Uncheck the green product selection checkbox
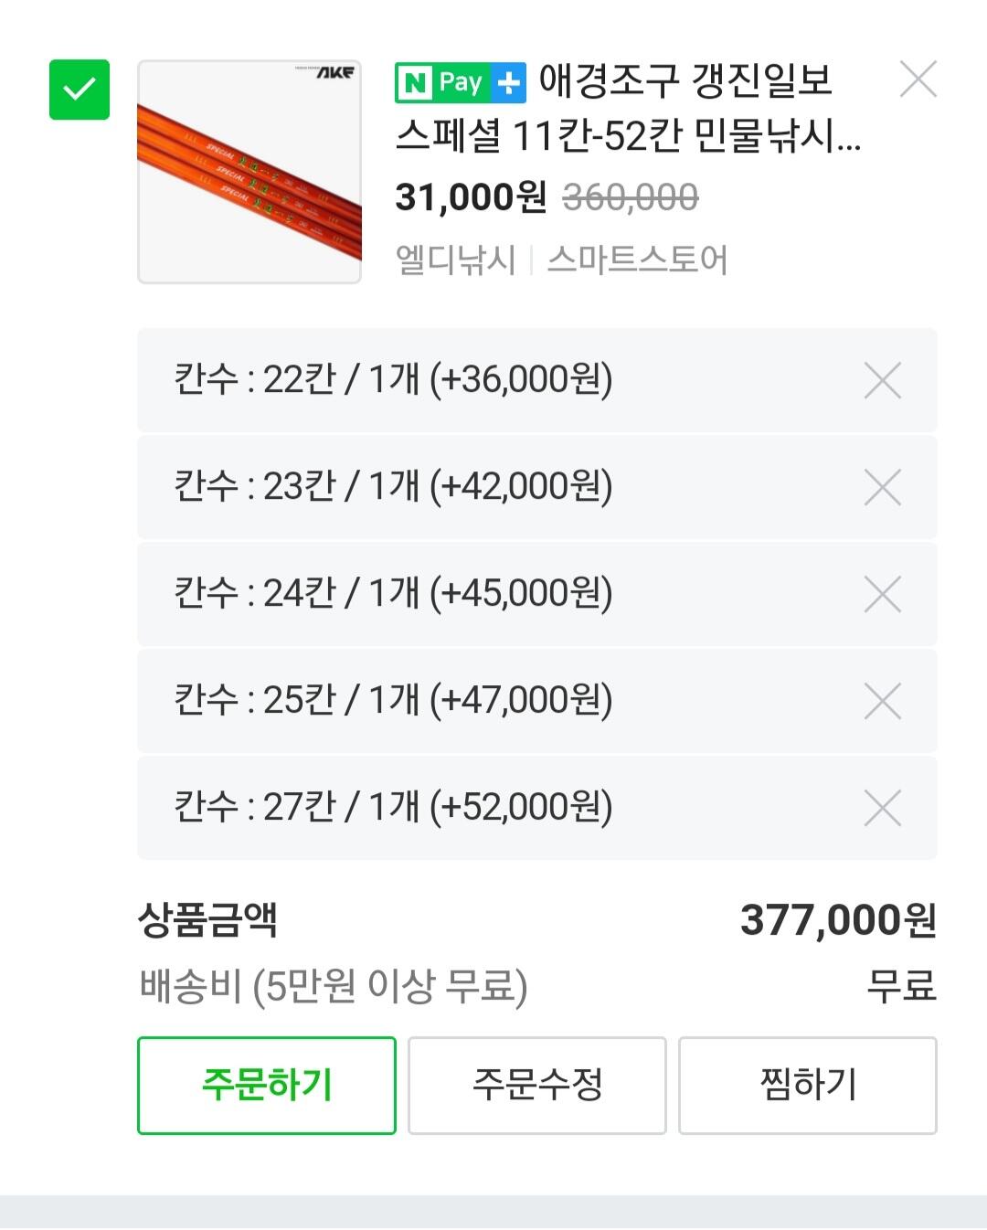Viewport: 987px width, 1230px height. tap(80, 90)
